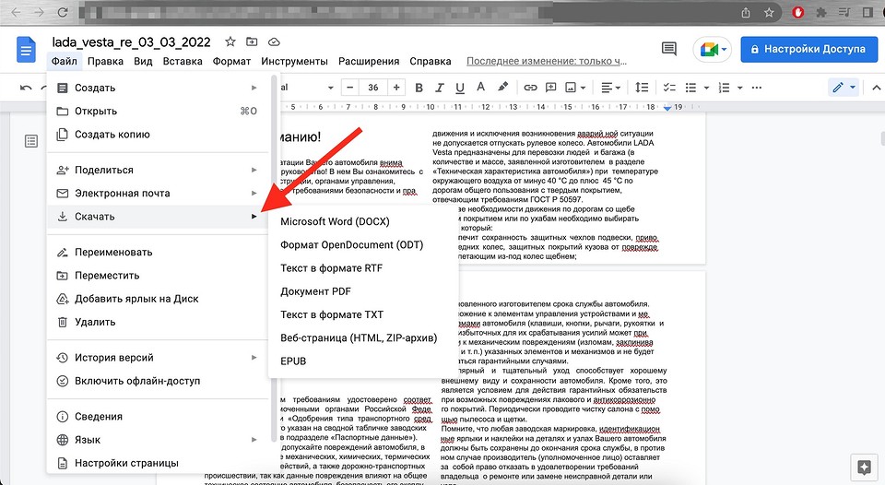The height and width of the screenshot is (485, 885).
Task: Click the Italic formatting icon
Action: [440, 88]
